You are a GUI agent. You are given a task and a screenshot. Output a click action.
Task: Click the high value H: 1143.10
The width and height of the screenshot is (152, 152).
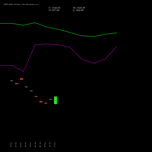(79, 8)
